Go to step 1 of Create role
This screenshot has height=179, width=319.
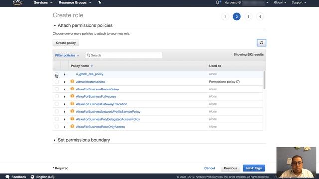tap(225, 17)
